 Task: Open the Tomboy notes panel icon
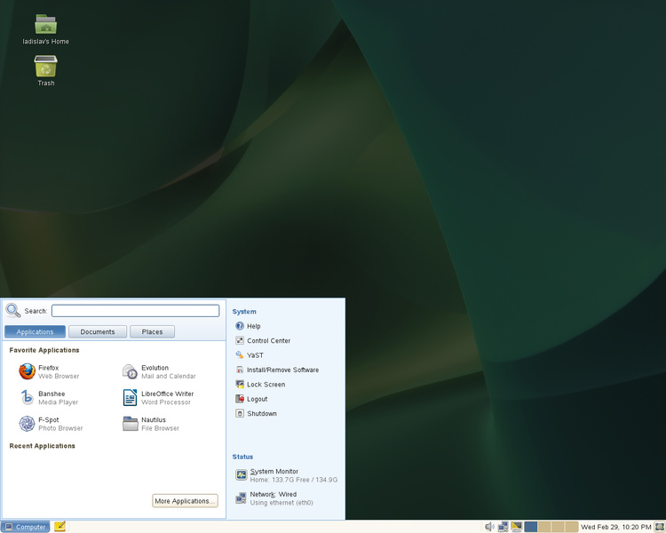click(59, 526)
